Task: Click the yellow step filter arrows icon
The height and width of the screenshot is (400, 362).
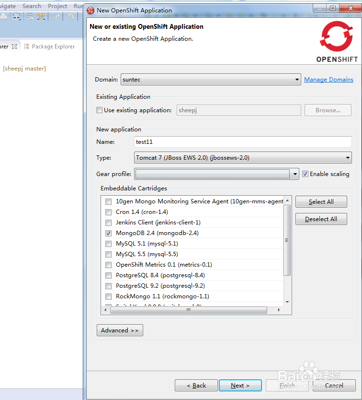Action: (x=41, y=17)
